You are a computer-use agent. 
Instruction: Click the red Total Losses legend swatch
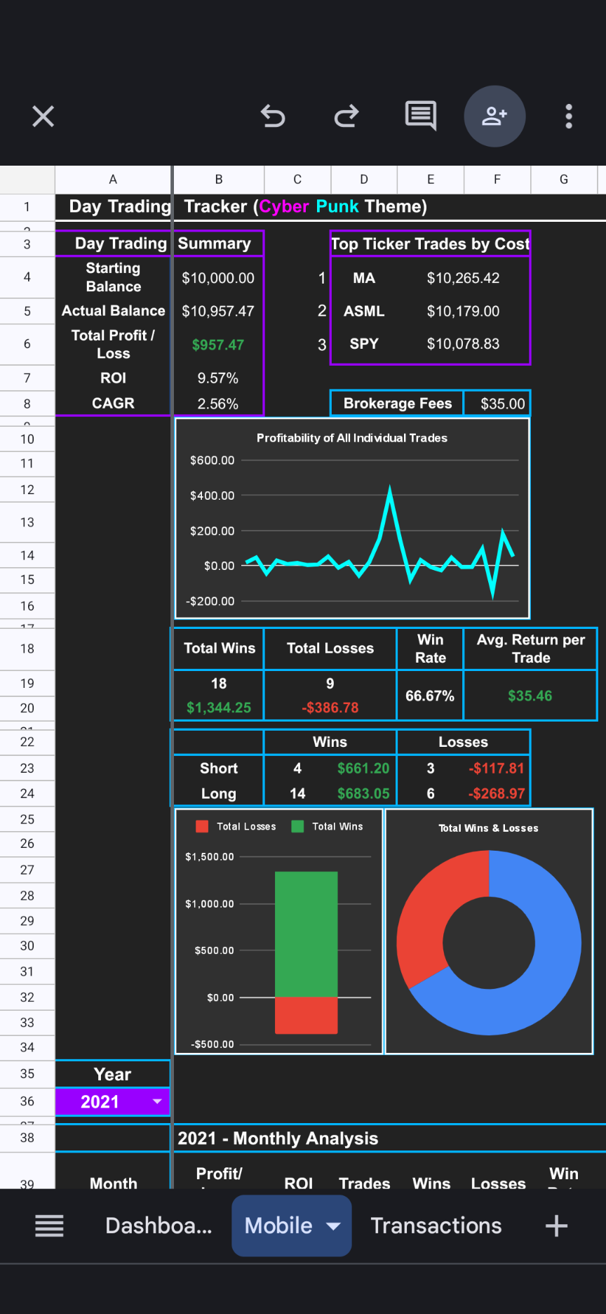(202, 826)
